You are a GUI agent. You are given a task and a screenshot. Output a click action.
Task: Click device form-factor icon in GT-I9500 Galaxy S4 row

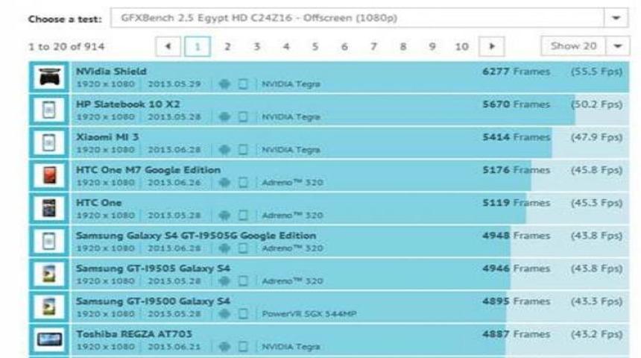click(243, 314)
